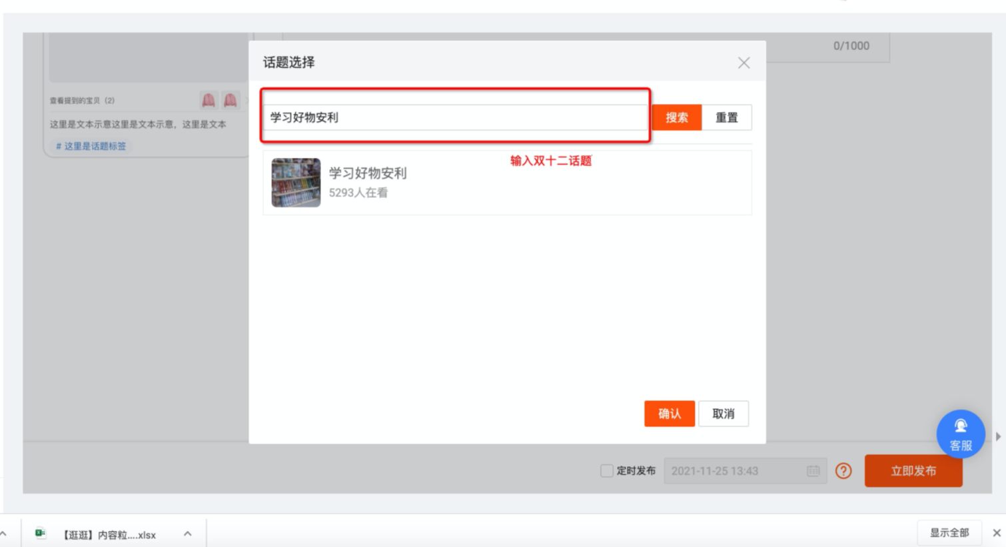The width and height of the screenshot is (1006, 547).
Task: Click the orange question mark help icon
Action: coord(843,470)
